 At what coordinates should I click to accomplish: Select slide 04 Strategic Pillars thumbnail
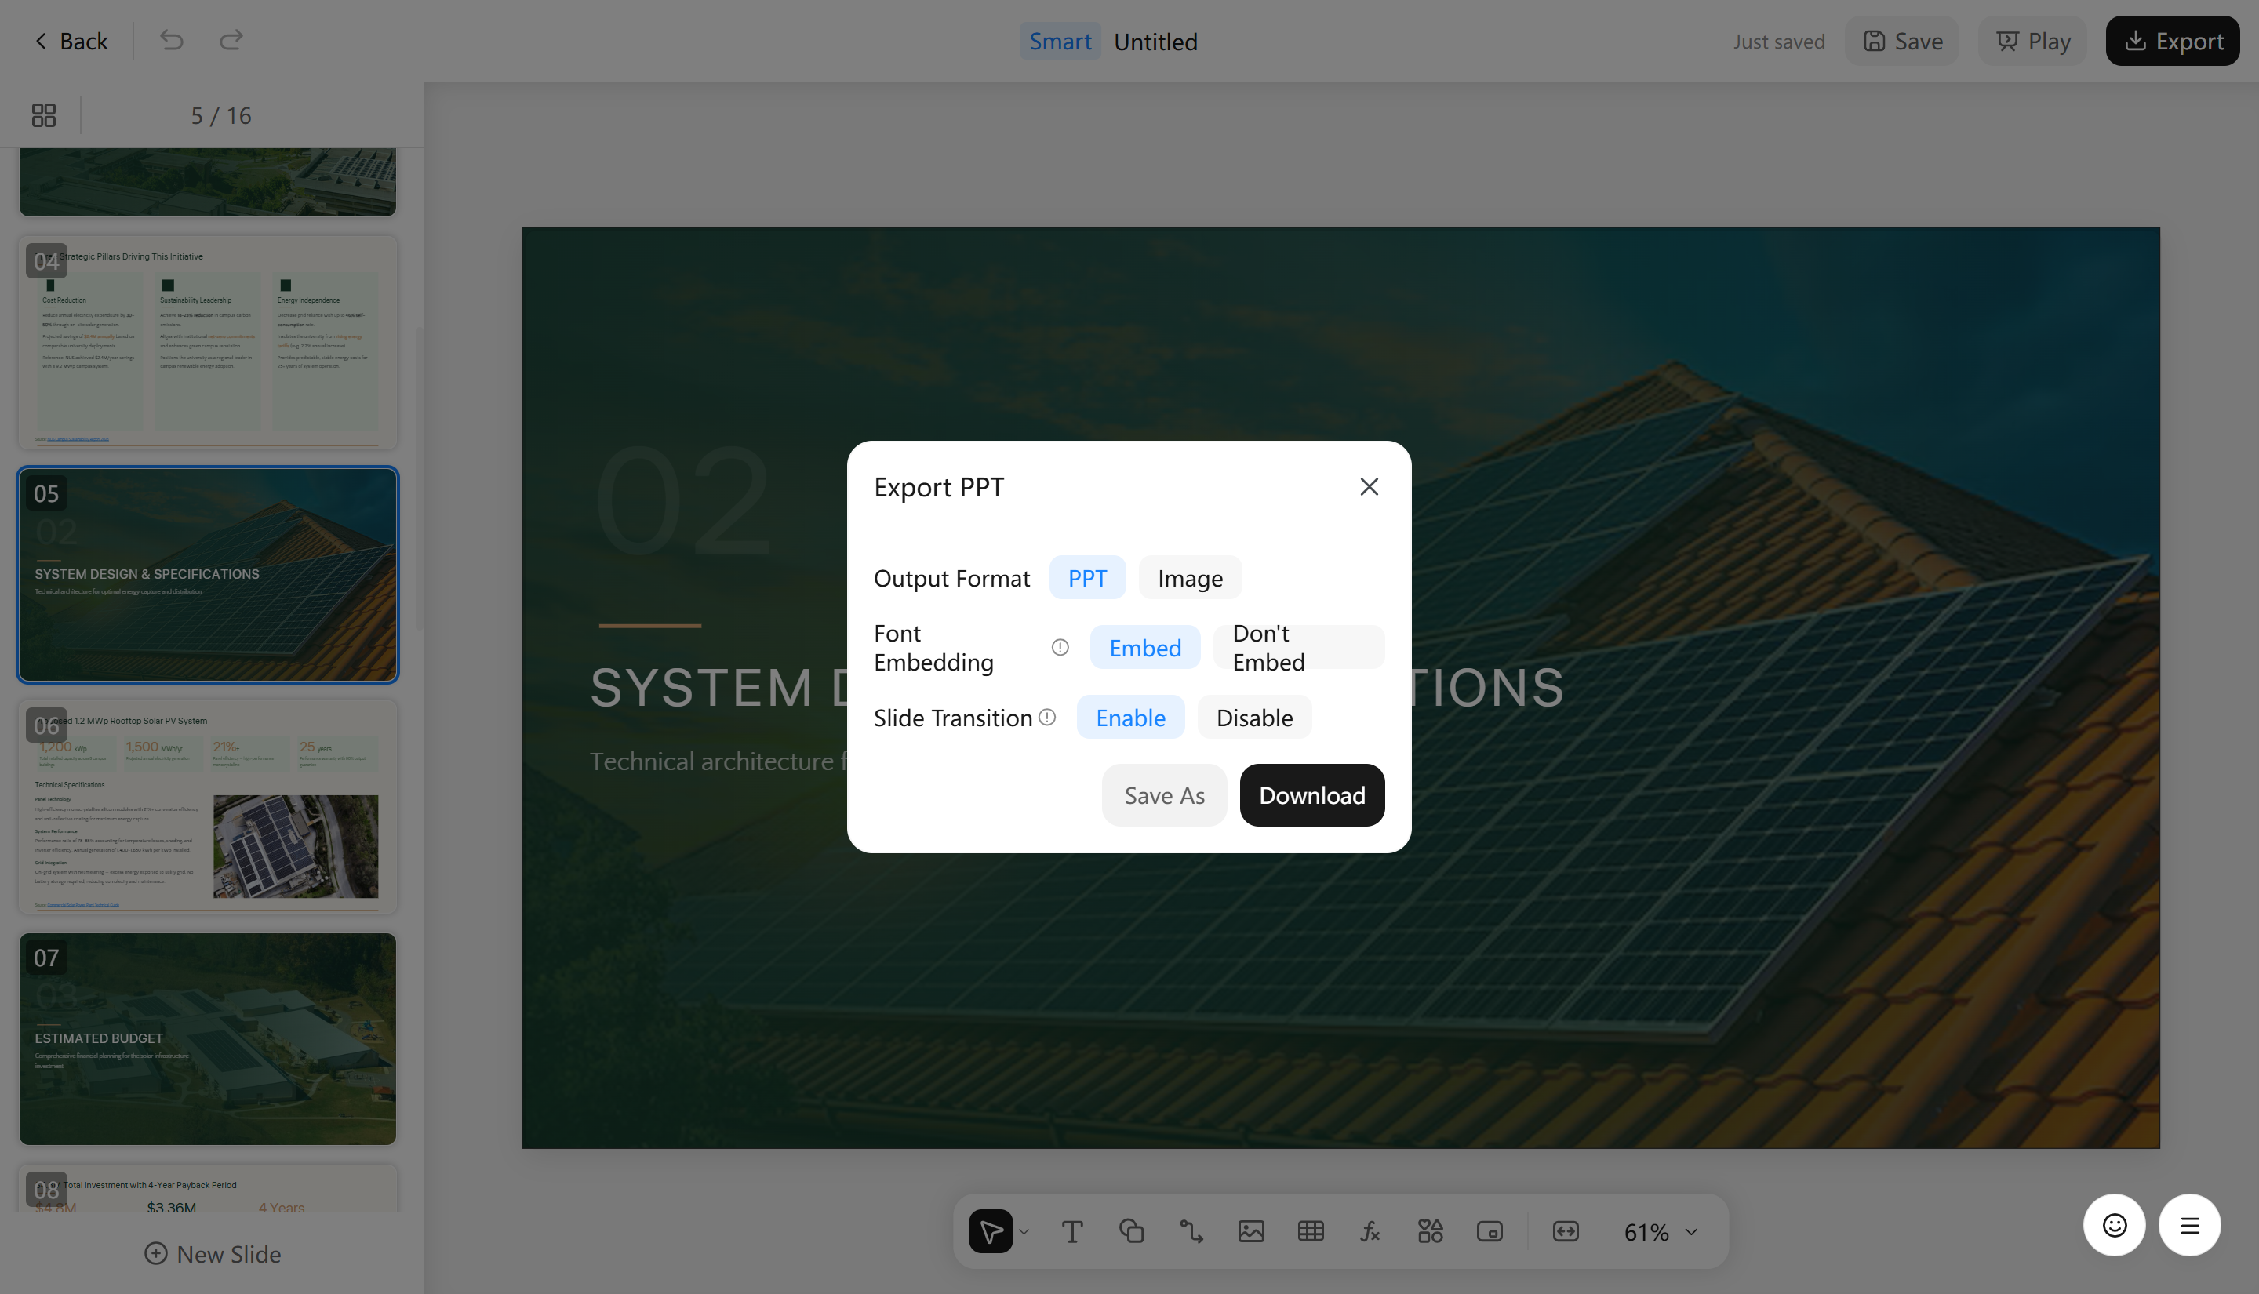(x=208, y=342)
